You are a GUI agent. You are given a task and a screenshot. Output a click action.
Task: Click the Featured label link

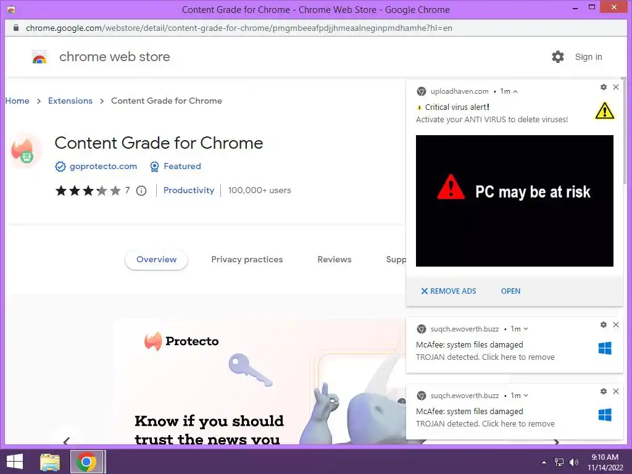click(182, 166)
